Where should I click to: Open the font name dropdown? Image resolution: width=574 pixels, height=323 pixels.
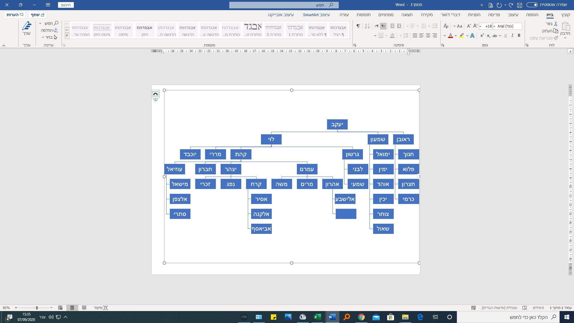(494, 26)
